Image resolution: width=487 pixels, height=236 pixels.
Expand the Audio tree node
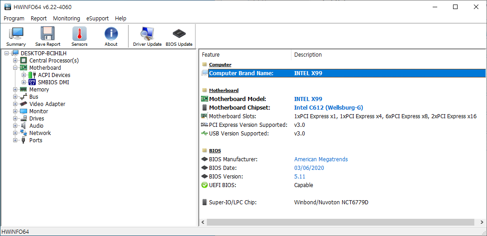click(15, 125)
